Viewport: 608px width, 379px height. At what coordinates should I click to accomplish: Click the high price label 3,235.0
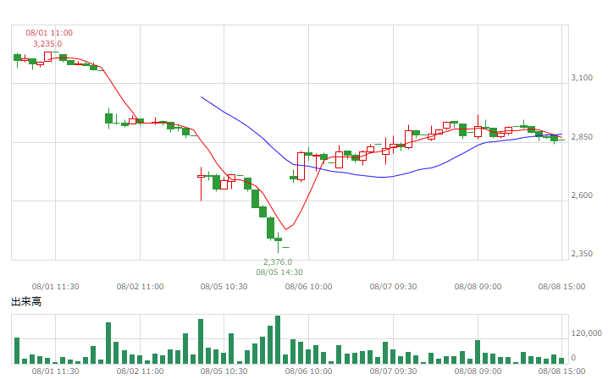pos(47,44)
